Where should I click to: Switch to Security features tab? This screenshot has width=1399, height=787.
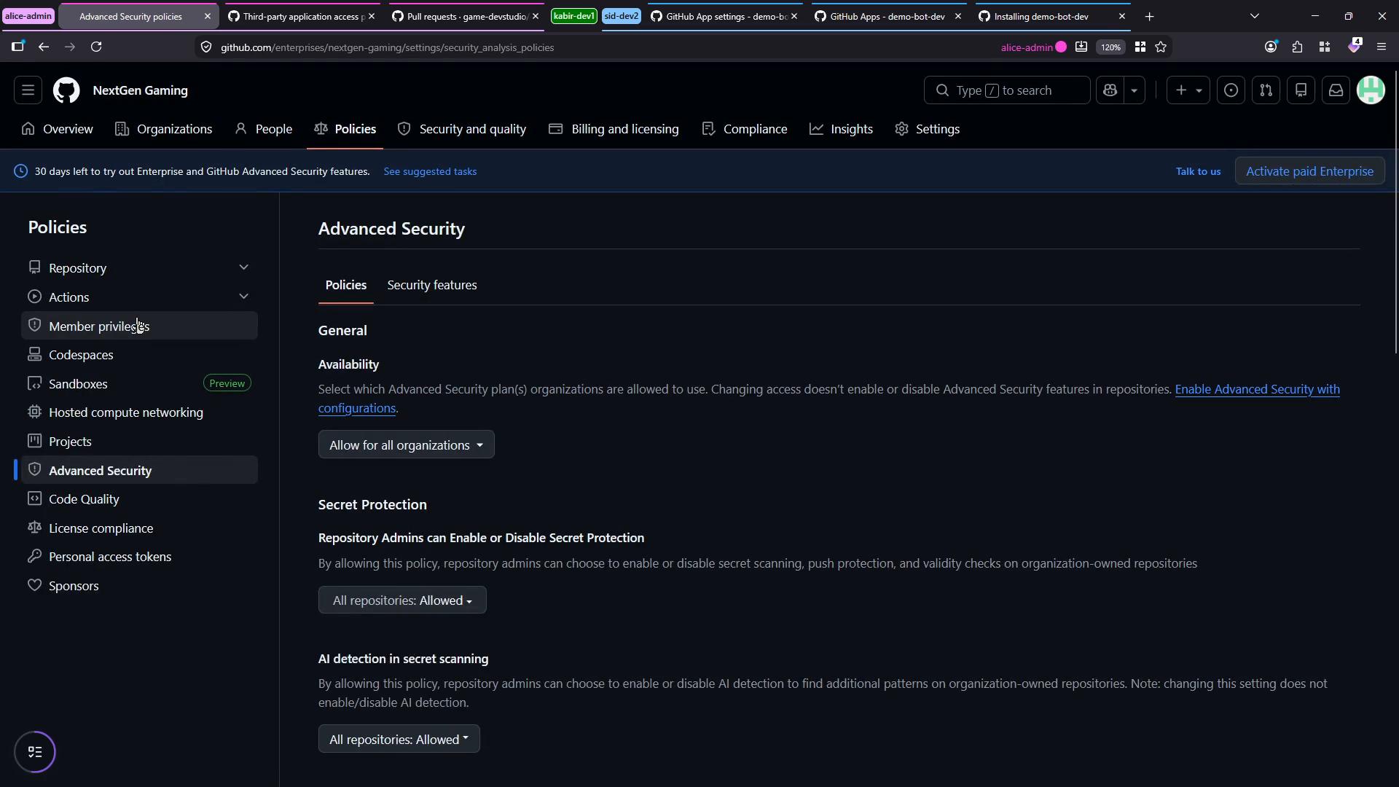[432, 286]
